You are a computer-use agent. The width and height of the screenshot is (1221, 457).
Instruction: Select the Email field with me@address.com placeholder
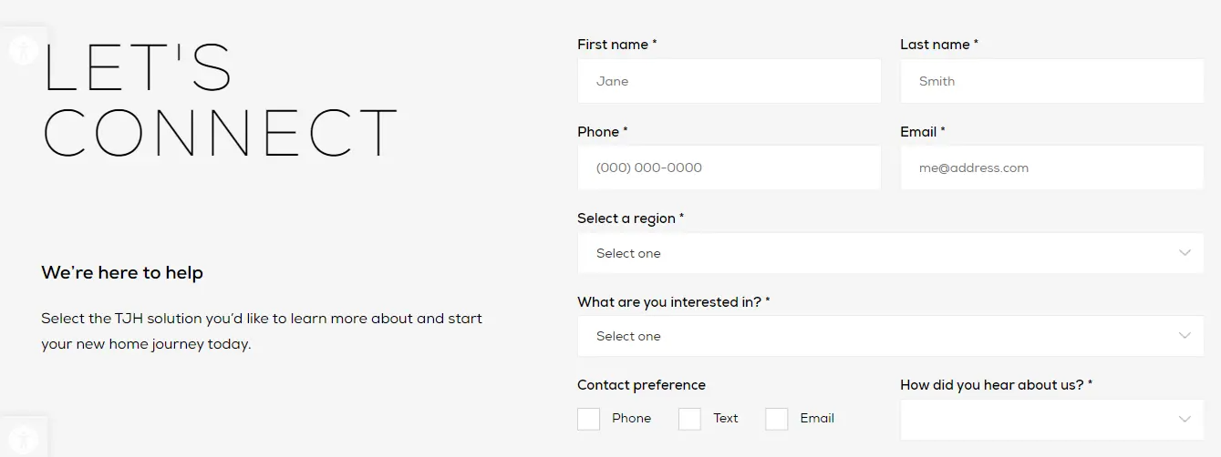point(1051,168)
